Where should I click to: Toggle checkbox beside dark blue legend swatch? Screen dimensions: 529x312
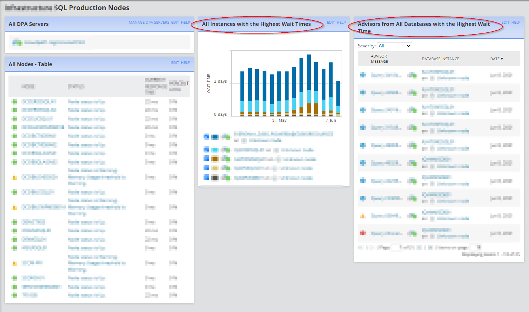[x=206, y=137]
